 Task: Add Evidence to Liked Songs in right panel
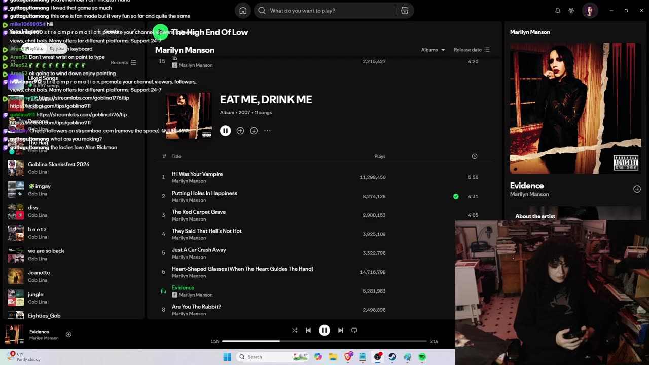point(637,189)
